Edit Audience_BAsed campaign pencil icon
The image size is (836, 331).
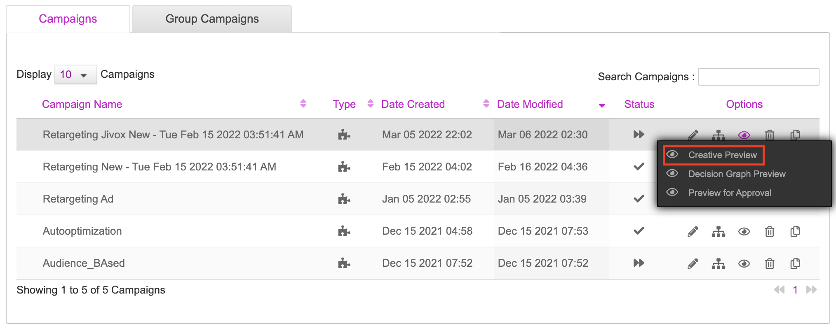[693, 264]
